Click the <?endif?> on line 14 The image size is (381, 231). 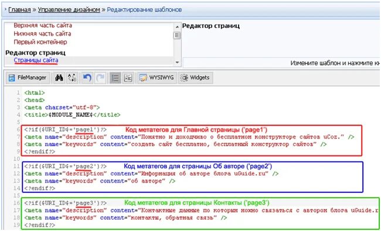(x=40, y=188)
